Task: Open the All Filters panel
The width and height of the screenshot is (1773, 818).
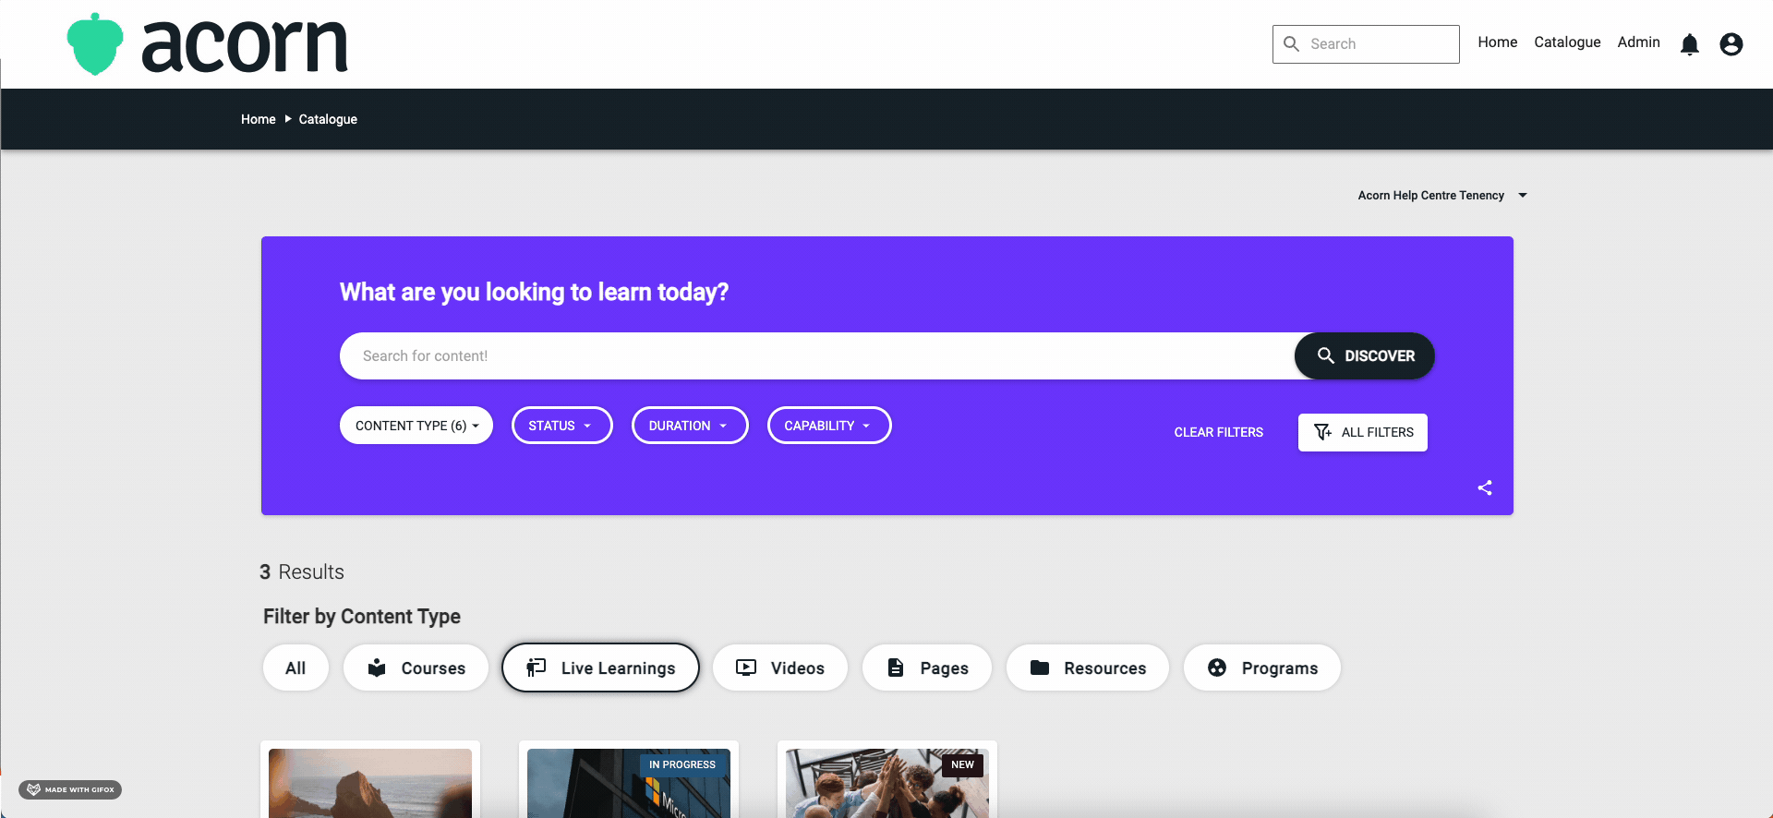Action: 1363,432
